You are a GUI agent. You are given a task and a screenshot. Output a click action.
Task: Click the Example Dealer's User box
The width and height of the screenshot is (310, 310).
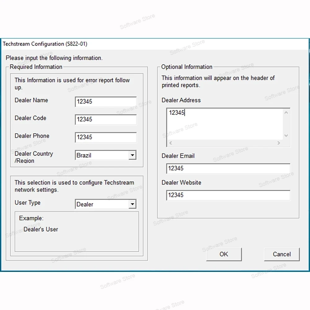coord(77,232)
